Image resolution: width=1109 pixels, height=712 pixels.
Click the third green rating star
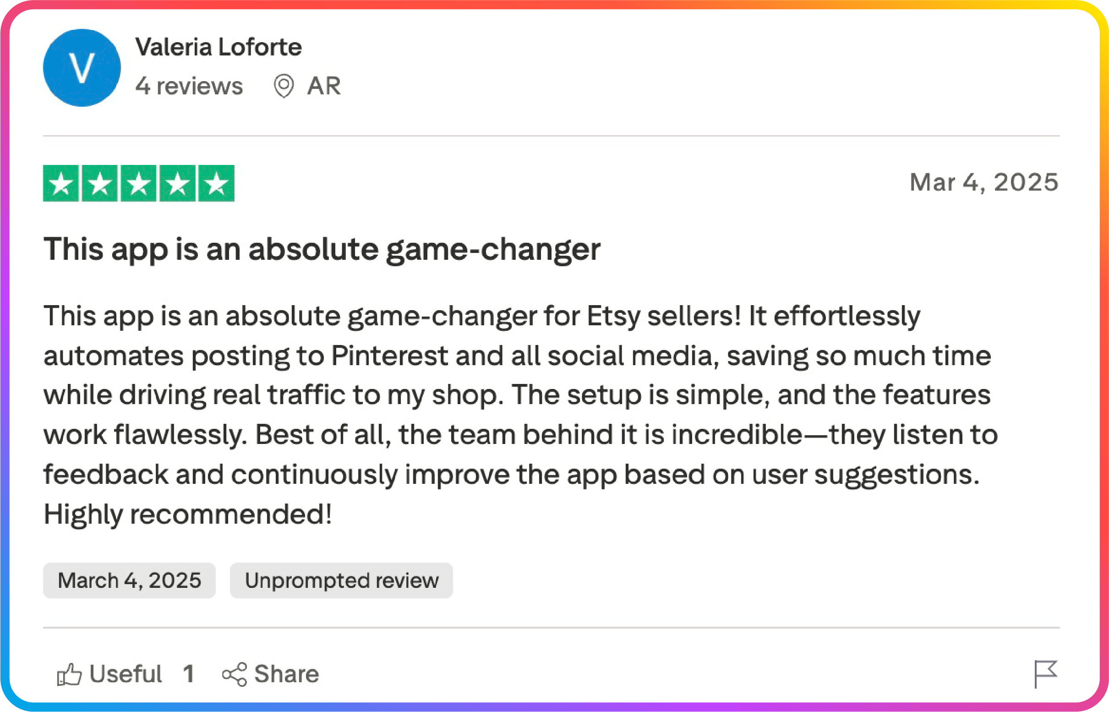click(x=139, y=184)
